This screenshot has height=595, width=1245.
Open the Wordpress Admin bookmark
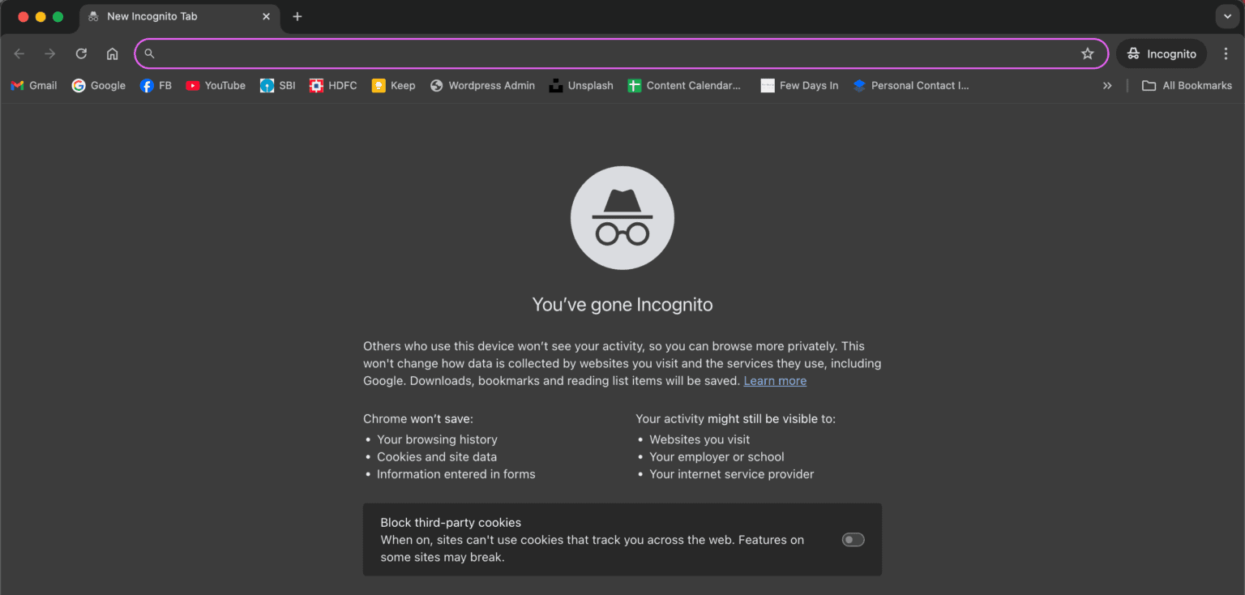pyautogui.click(x=482, y=85)
